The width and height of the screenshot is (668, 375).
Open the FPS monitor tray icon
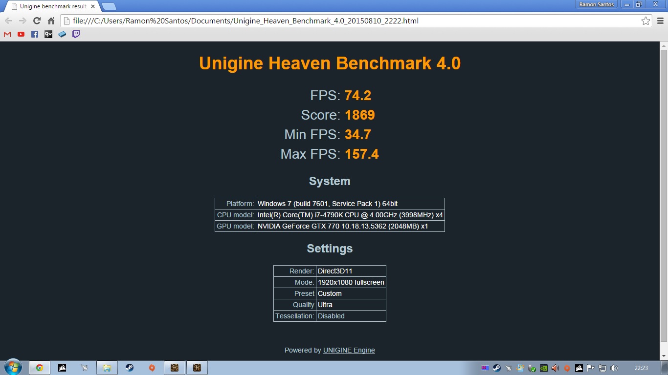pyautogui.click(x=485, y=368)
